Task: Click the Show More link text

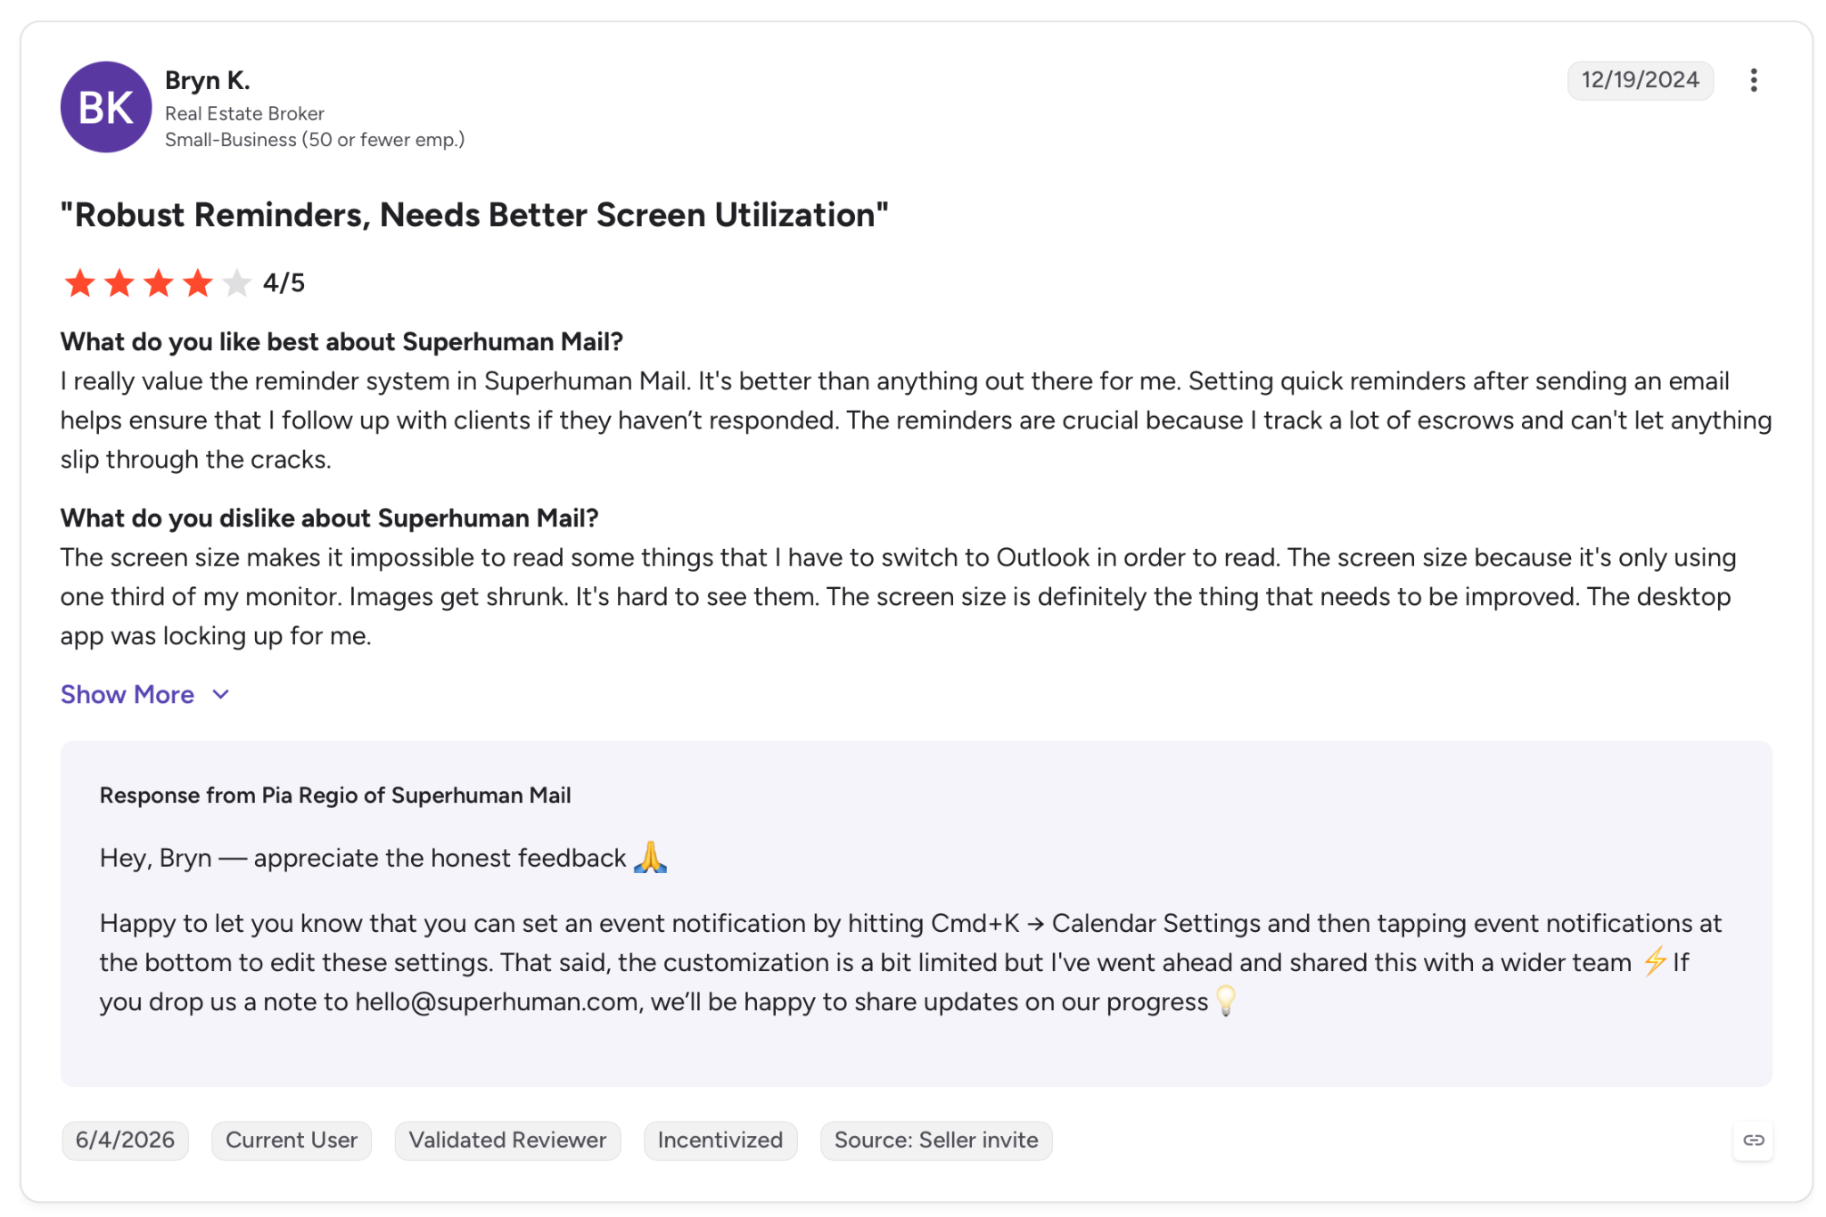Action: point(127,694)
